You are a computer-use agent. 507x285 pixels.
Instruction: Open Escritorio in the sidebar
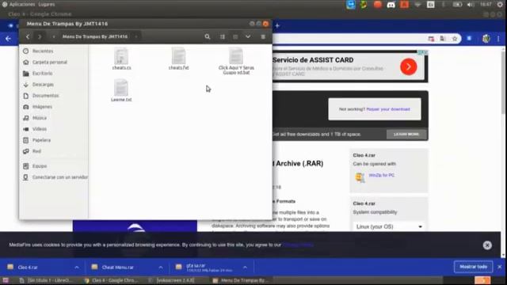[x=42, y=74]
